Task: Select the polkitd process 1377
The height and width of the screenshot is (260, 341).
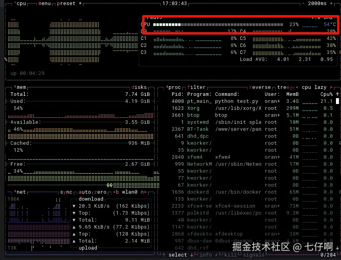Action: tap(252, 213)
